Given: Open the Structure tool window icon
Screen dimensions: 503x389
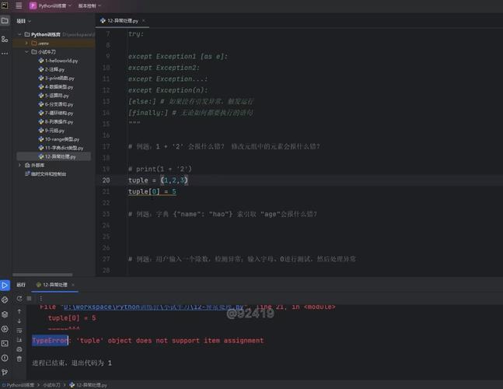Looking at the screenshot, I should (x=5, y=39).
